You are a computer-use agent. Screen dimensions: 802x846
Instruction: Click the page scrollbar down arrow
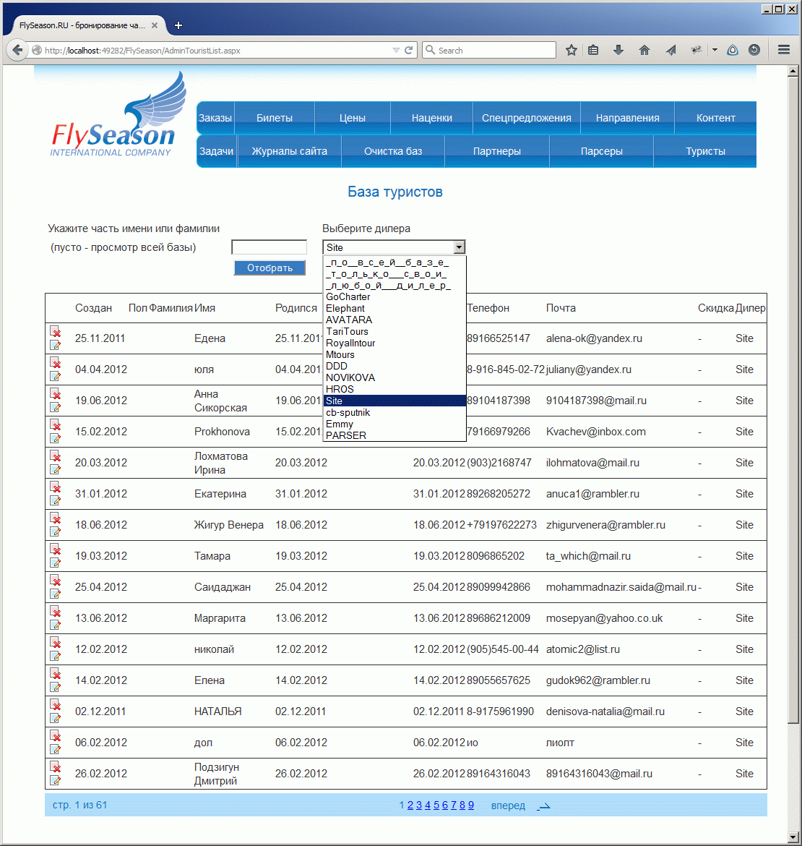(793, 837)
